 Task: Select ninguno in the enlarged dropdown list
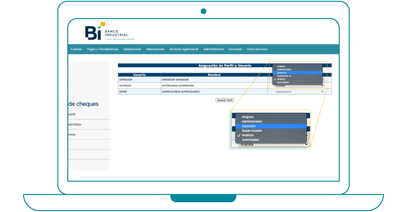pyautogui.click(x=248, y=117)
